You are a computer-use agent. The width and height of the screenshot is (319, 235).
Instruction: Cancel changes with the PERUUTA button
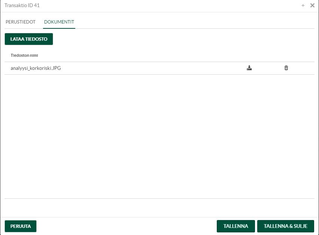(x=21, y=226)
